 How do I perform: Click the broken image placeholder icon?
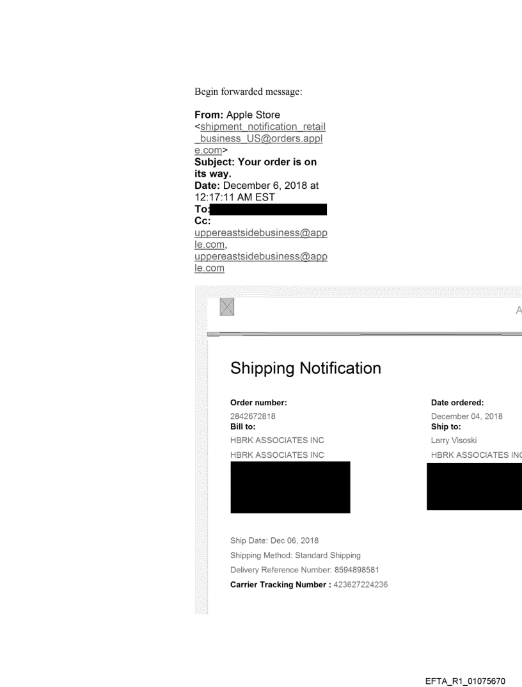[226, 307]
